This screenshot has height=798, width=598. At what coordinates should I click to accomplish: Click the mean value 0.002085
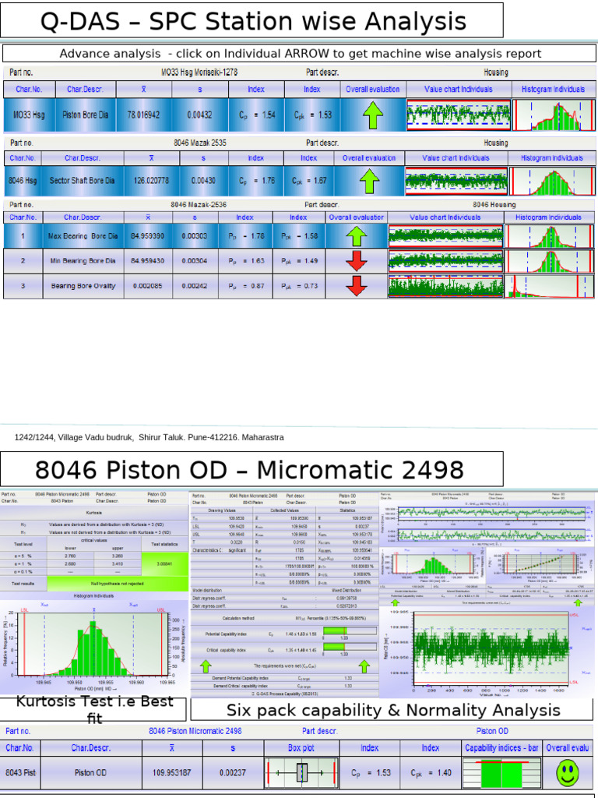148,286
